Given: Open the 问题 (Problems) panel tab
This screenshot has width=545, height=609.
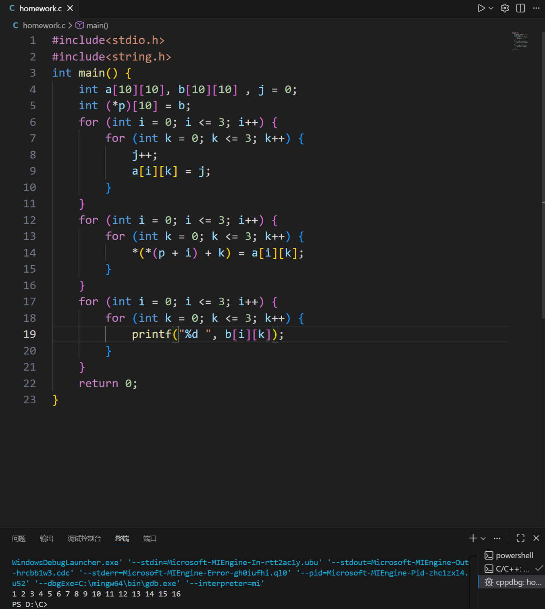Looking at the screenshot, I should click(x=19, y=538).
